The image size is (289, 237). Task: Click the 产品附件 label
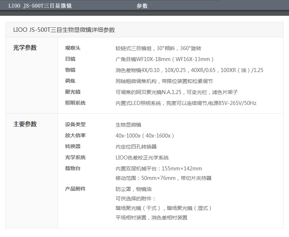click(75, 189)
